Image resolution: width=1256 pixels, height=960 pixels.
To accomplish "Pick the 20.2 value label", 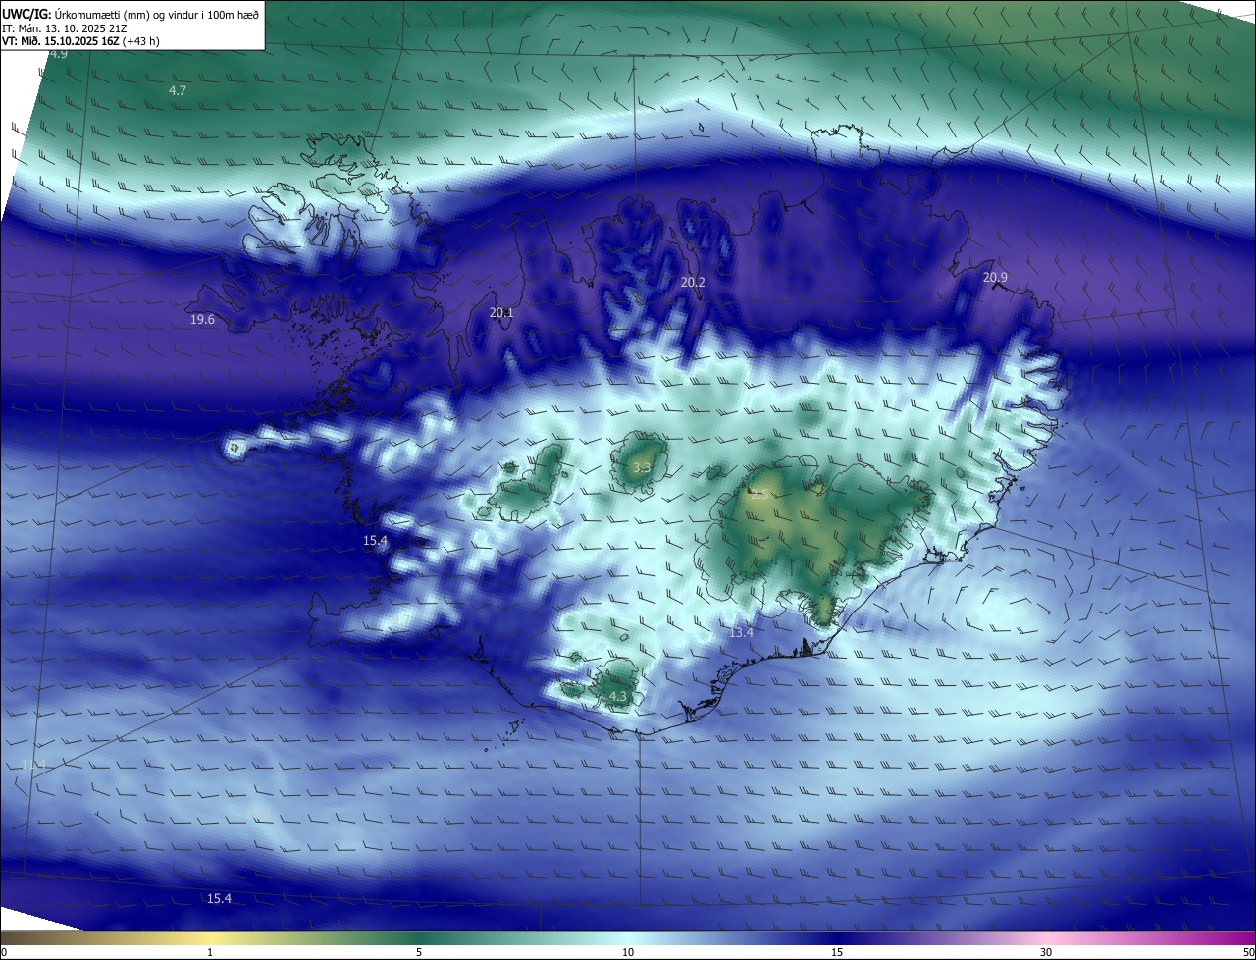I will click(693, 283).
